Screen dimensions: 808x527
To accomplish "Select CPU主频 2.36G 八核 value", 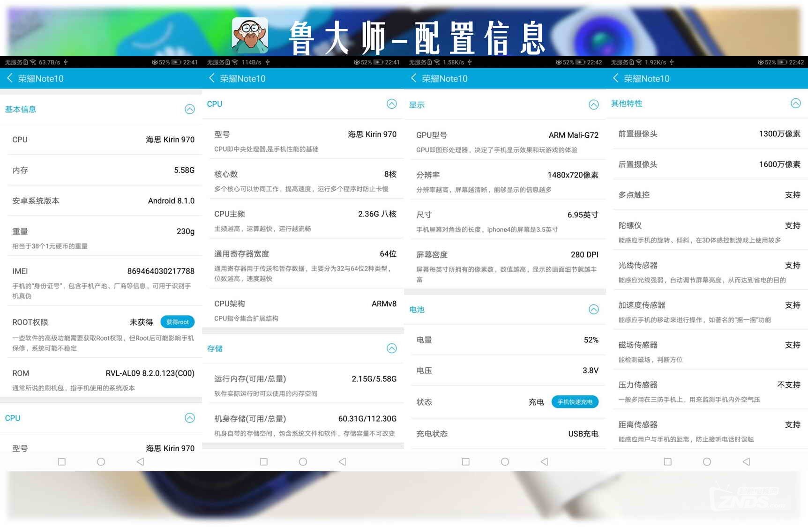I will pyautogui.click(x=377, y=214).
